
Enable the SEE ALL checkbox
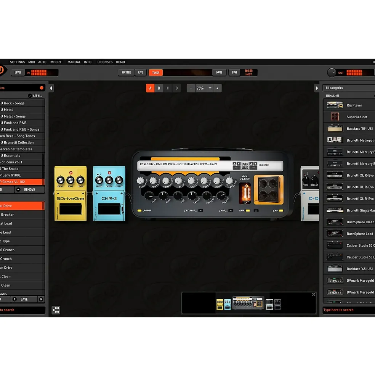30,96
